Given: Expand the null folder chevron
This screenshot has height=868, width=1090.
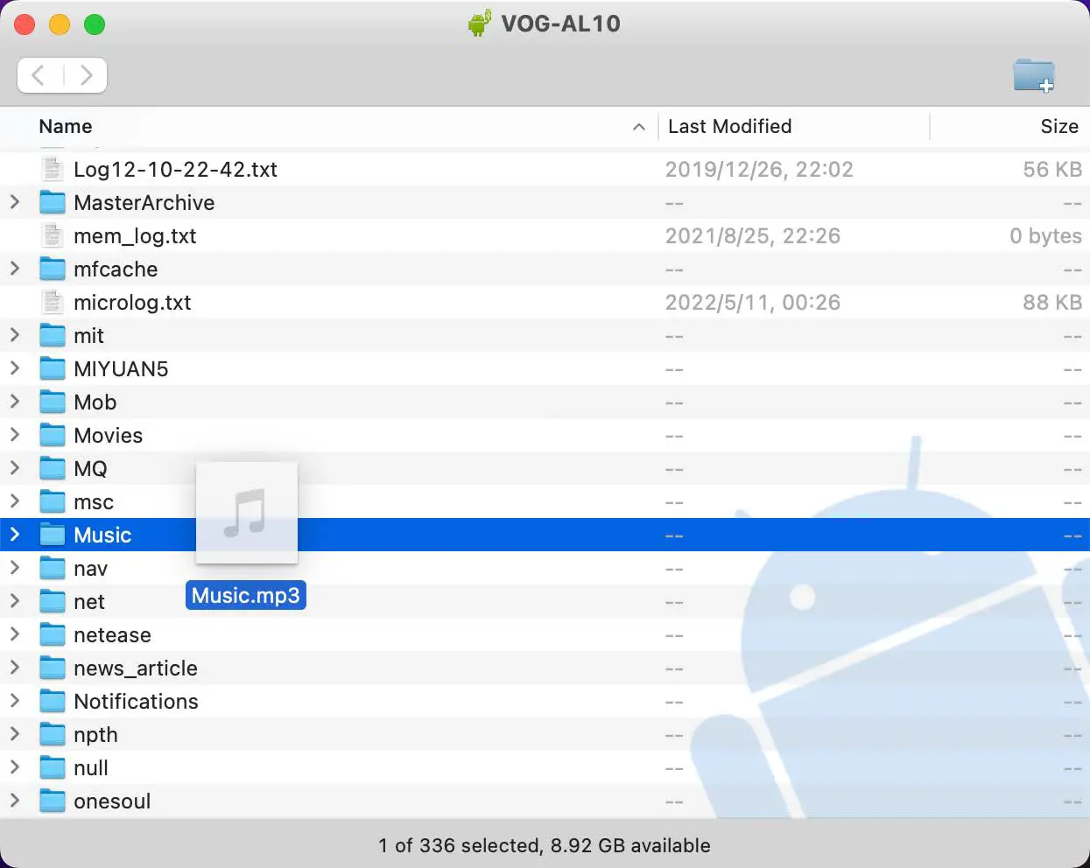Looking at the screenshot, I should click(15, 767).
